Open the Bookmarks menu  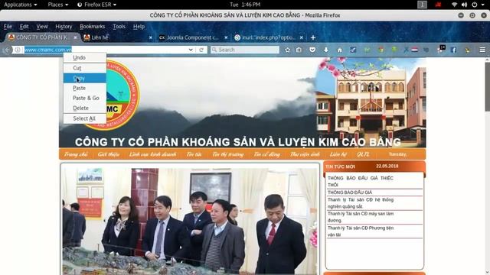(x=92, y=27)
